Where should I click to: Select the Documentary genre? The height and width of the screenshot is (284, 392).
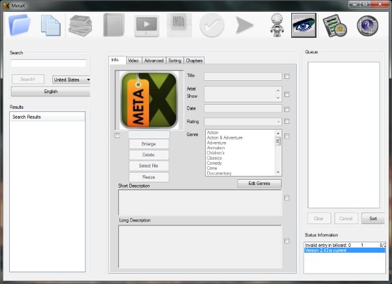coord(219,173)
